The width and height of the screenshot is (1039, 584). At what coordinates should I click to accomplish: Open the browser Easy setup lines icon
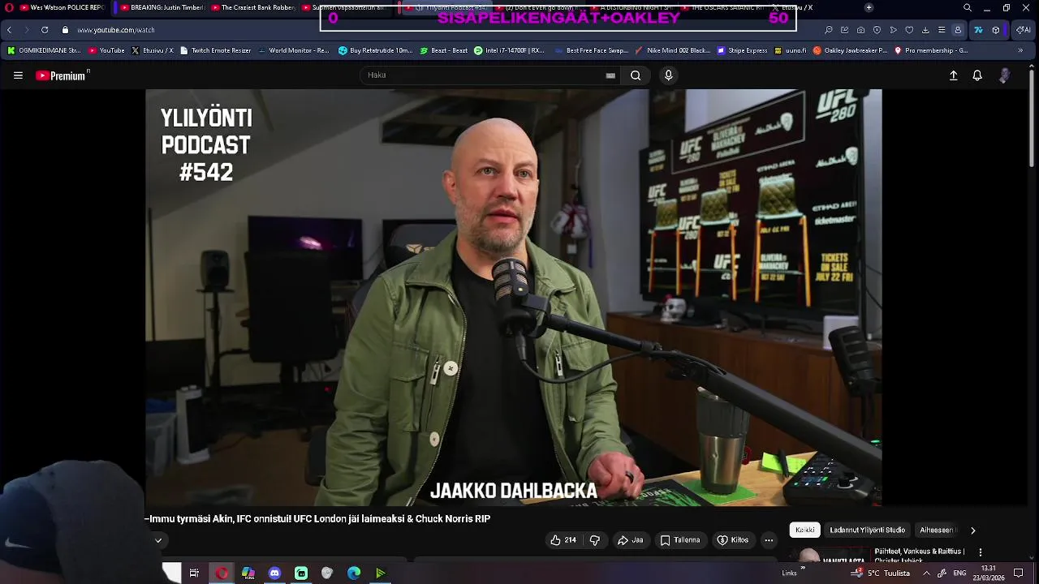(942, 30)
